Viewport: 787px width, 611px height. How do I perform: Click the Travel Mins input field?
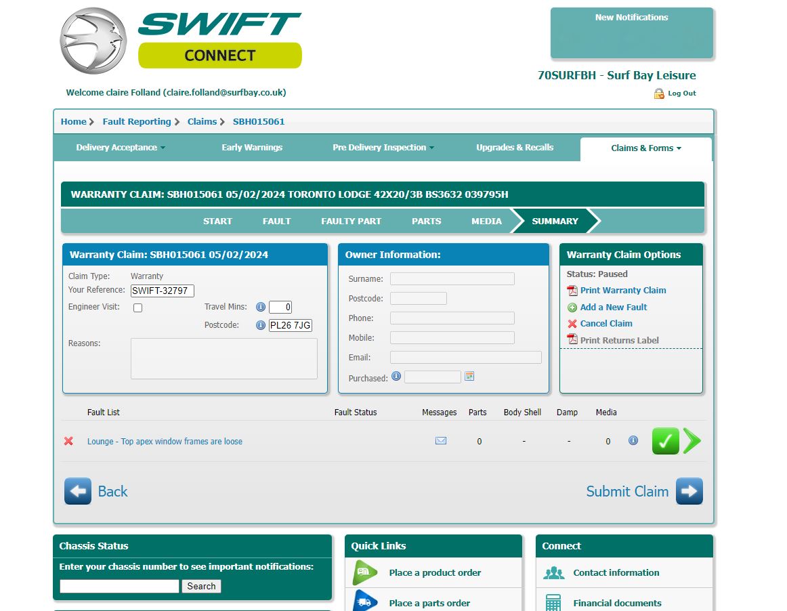point(280,307)
